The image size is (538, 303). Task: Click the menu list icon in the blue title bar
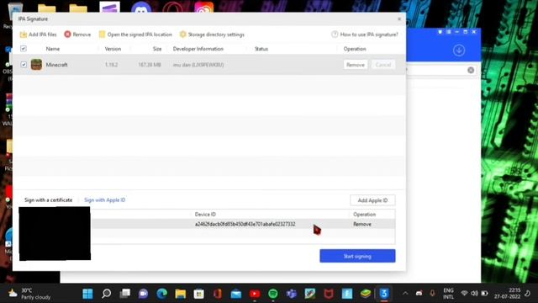click(448, 32)
